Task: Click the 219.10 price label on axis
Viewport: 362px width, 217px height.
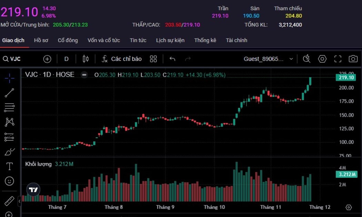Action: tap(346, 77)
